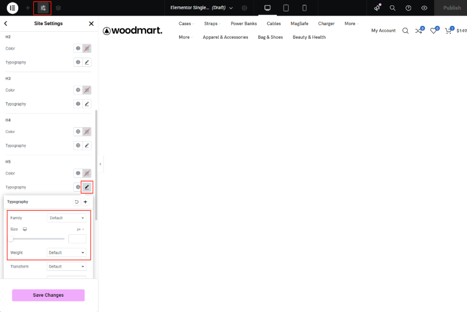467x314 pixels.
Task: Click the plus Add Element icon
Action: tap(28, 8)
